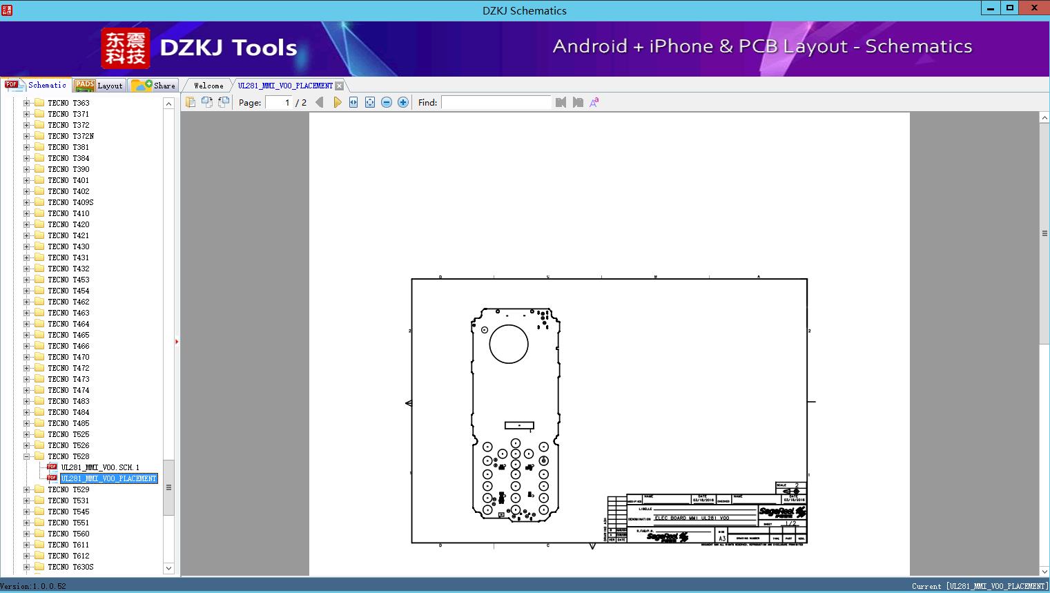Select UL281_MMI_V00_PLACEMENT in the tree
1050x593 pixels.
point(109,478)
